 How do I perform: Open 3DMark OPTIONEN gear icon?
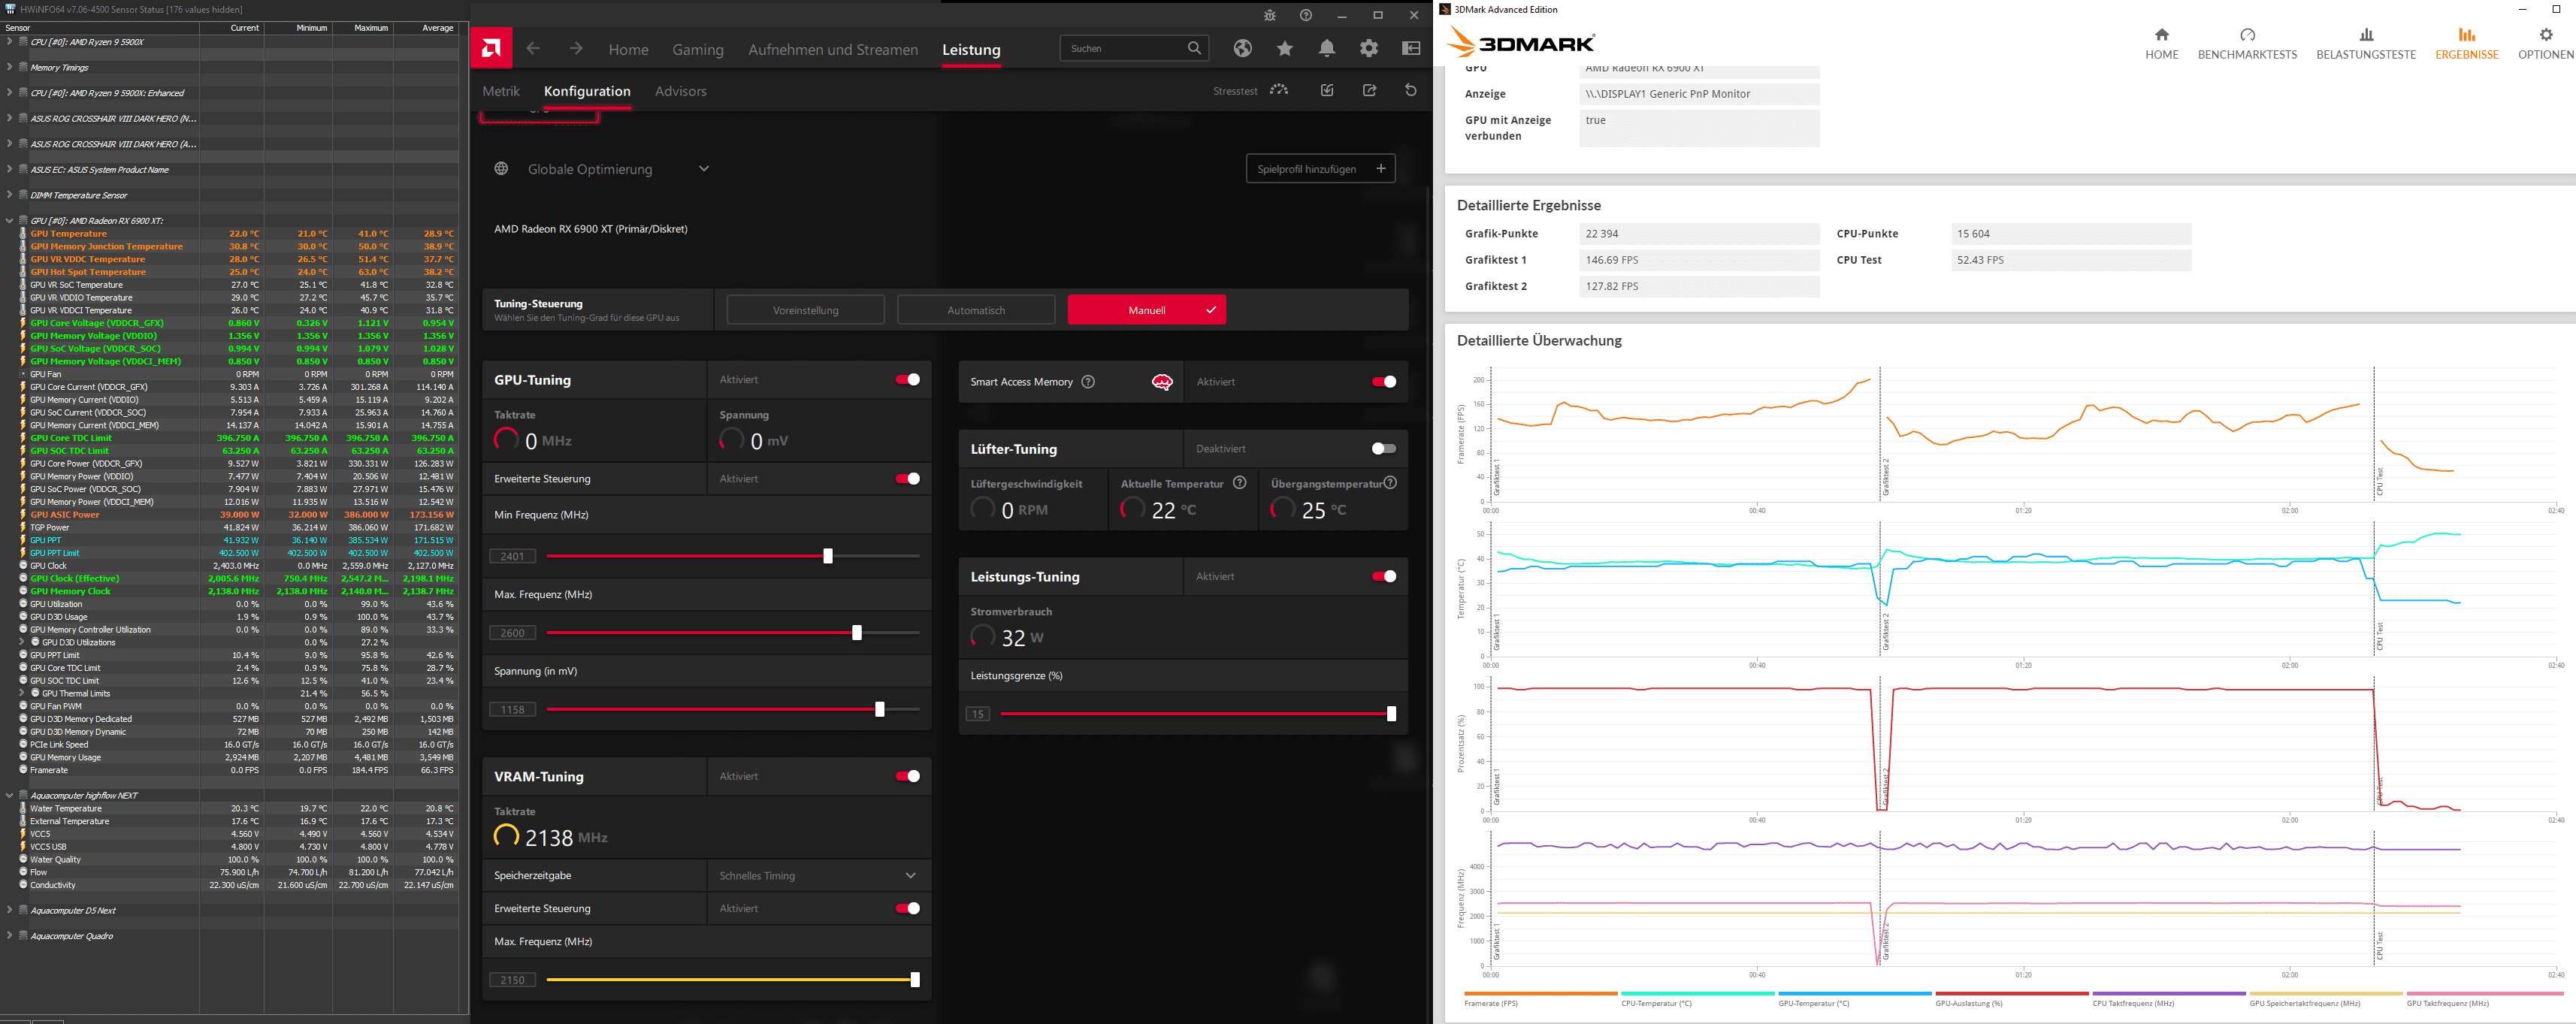click(x=2546, y=35)
